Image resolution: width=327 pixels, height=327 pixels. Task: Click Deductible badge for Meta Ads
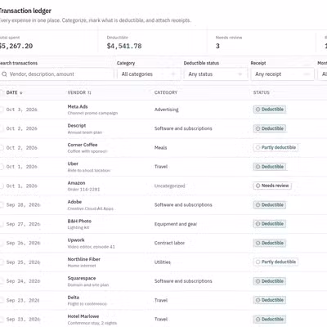coord(270,110)
